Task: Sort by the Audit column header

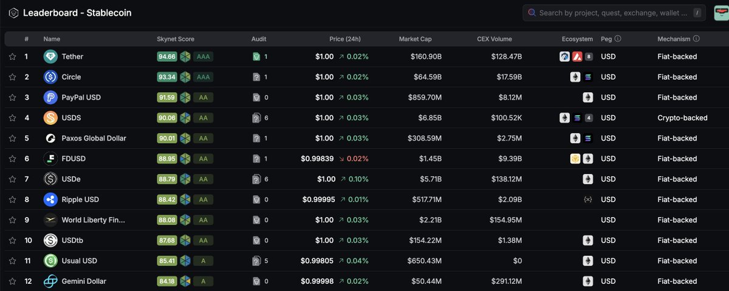Action: click(259, 39)
